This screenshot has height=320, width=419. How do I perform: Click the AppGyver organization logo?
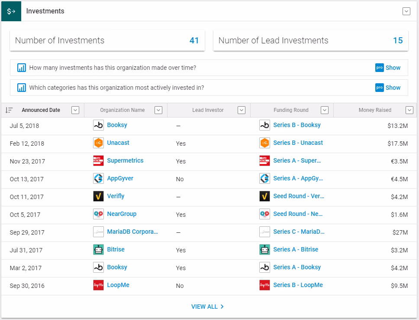click(x=98, y=178)
